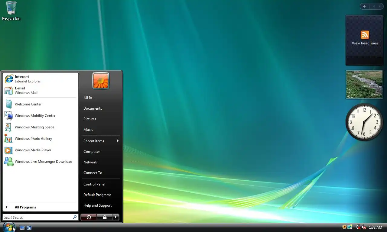Viewport: 387px width, 232px height.
Task: Click the security shield tray icon
Action: 344,227
